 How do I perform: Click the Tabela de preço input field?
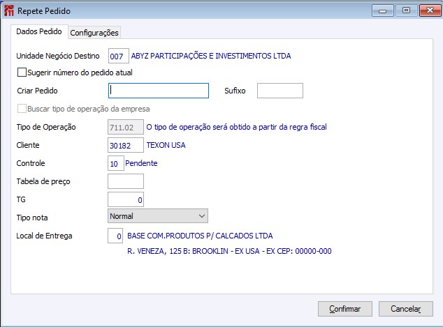point(126,181)
